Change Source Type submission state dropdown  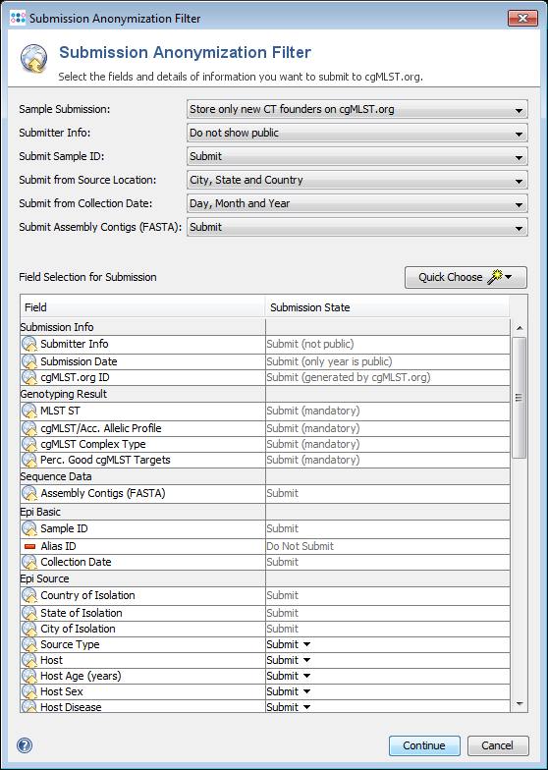click(289, 644)
